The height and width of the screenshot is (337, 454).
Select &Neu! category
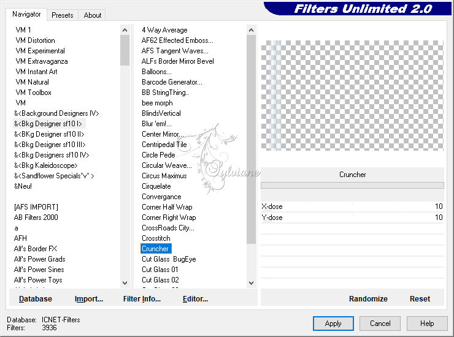click(23, 186)
